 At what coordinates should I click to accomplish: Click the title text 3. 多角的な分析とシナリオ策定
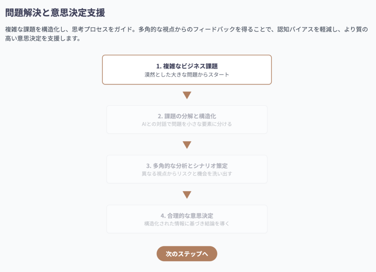187,166
